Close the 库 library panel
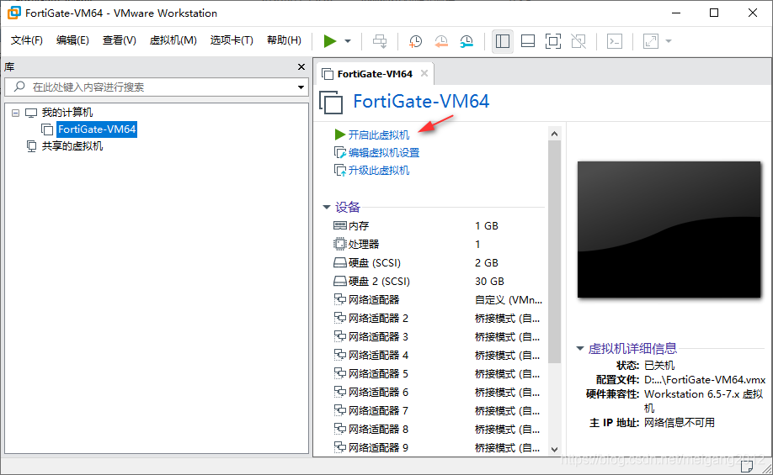The image size is (773, 475). [x=301, y=67]
